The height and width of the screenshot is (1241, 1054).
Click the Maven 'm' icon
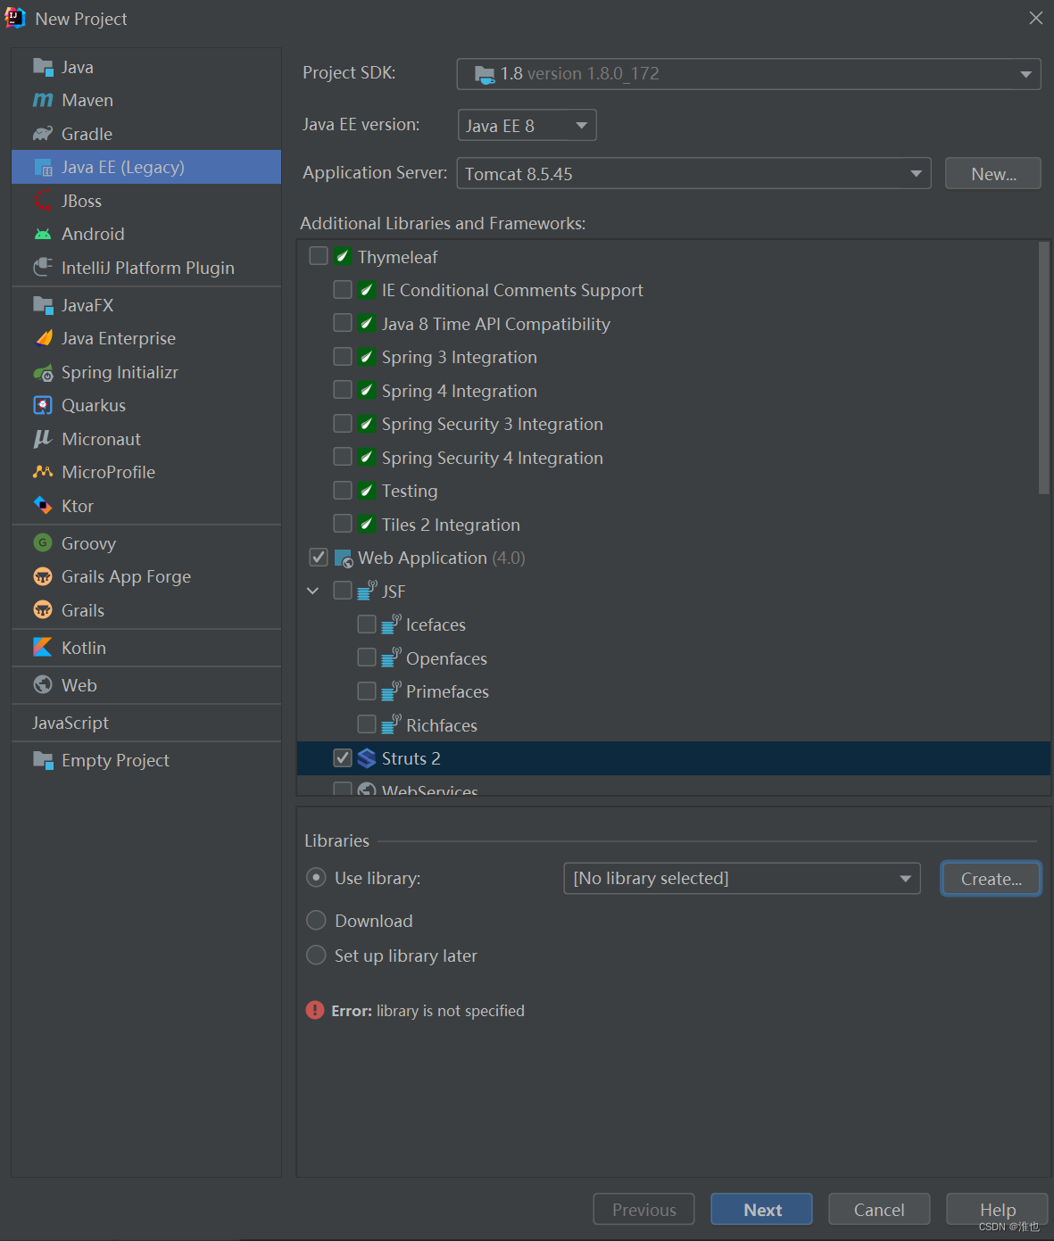tap(43, 100)
